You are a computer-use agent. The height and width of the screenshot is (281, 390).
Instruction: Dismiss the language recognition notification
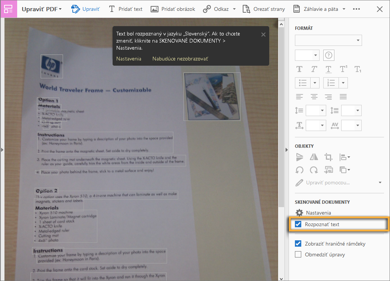[x=263, y=35]
